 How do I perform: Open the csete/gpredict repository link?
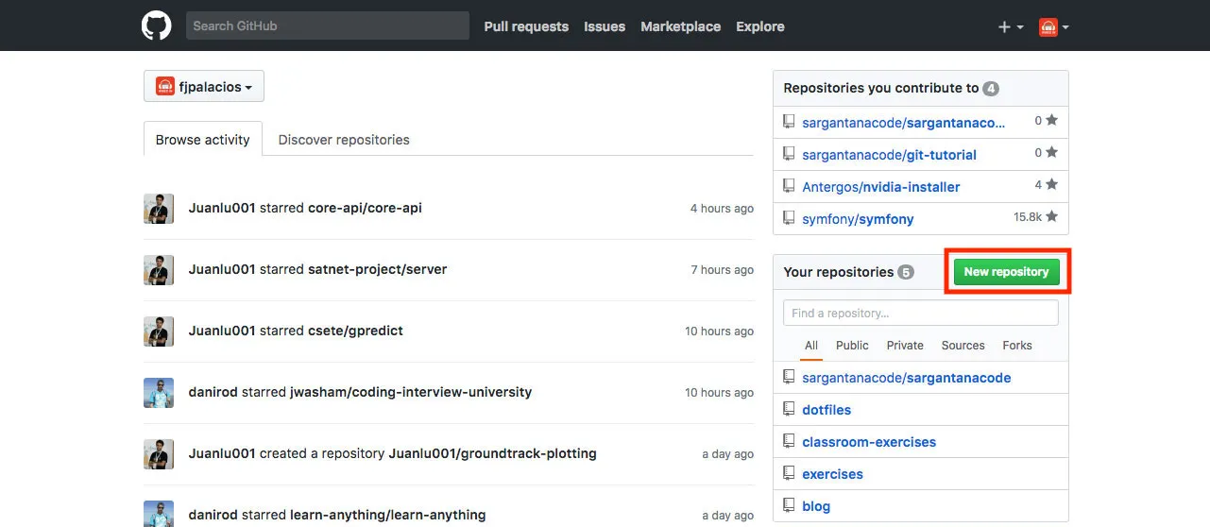(x=355, y=331)
